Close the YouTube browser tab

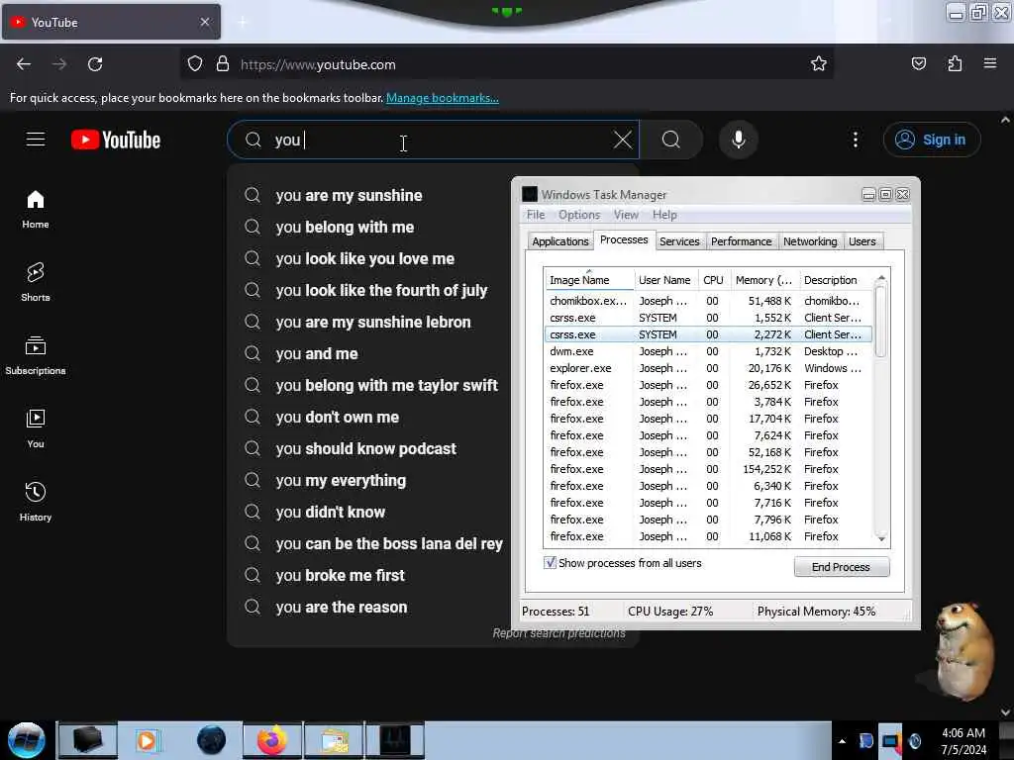point(205,22)
